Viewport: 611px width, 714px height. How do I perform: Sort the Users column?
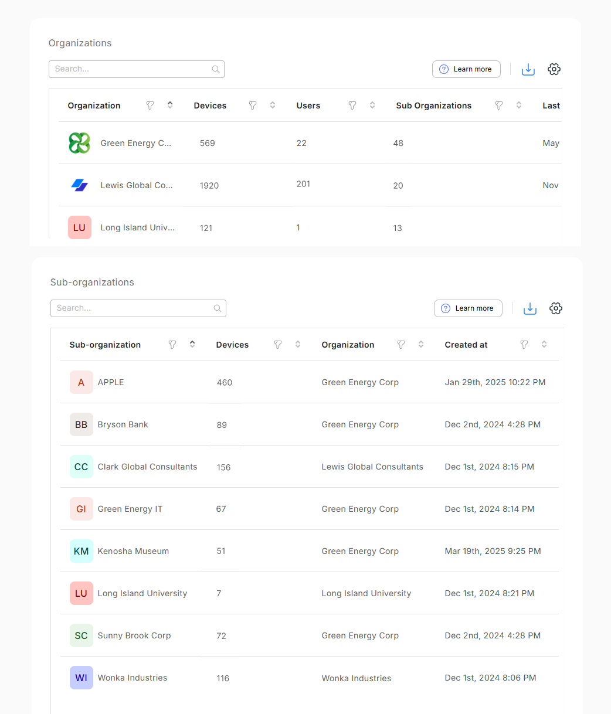pos(372,106)
